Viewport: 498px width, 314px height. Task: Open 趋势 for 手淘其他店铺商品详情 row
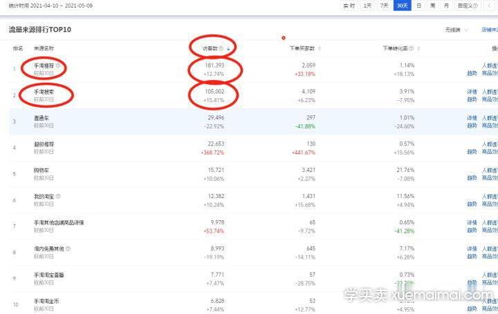pos(472,230)
